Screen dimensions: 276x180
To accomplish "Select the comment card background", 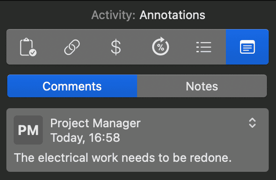I will click(x=138, y=140).
